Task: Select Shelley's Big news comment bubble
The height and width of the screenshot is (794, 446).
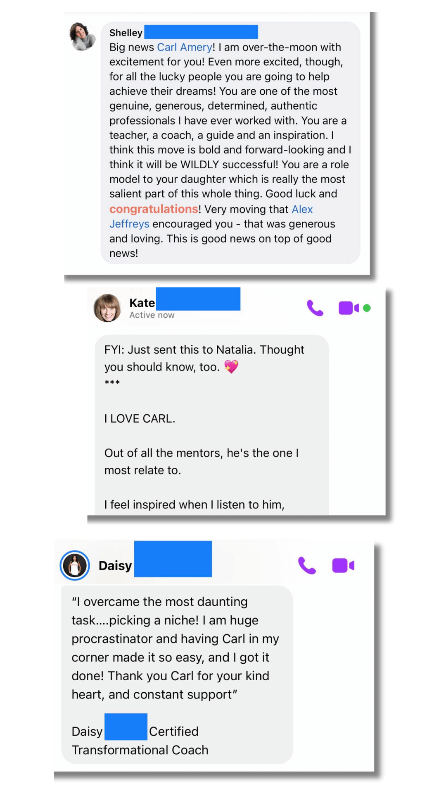Action: point(230,143)
